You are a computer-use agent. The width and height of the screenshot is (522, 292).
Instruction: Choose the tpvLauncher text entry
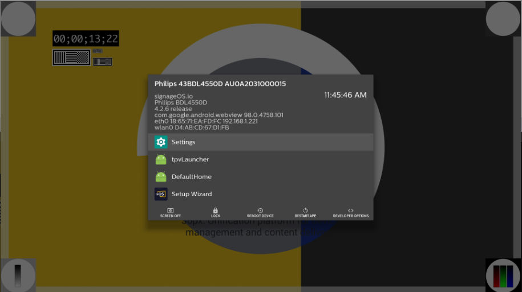(x=191, y=160)
